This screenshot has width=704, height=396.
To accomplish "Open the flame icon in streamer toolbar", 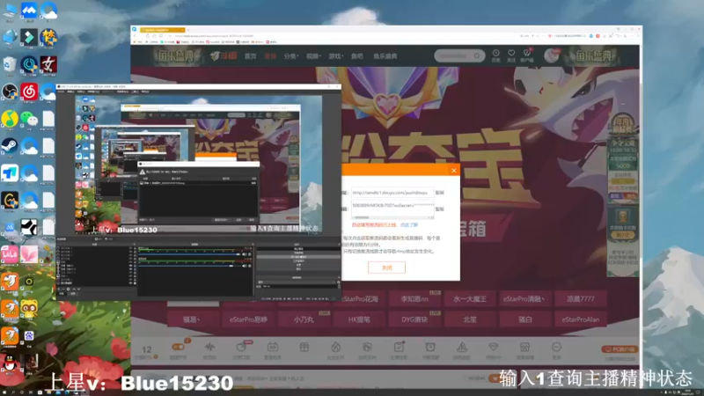I will tap(335, 347).
